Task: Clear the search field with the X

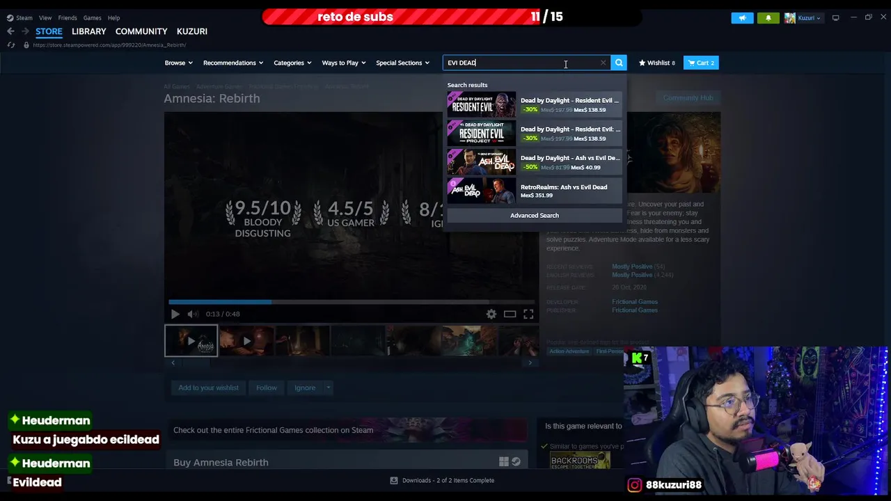Action: (x=603, y=63)
